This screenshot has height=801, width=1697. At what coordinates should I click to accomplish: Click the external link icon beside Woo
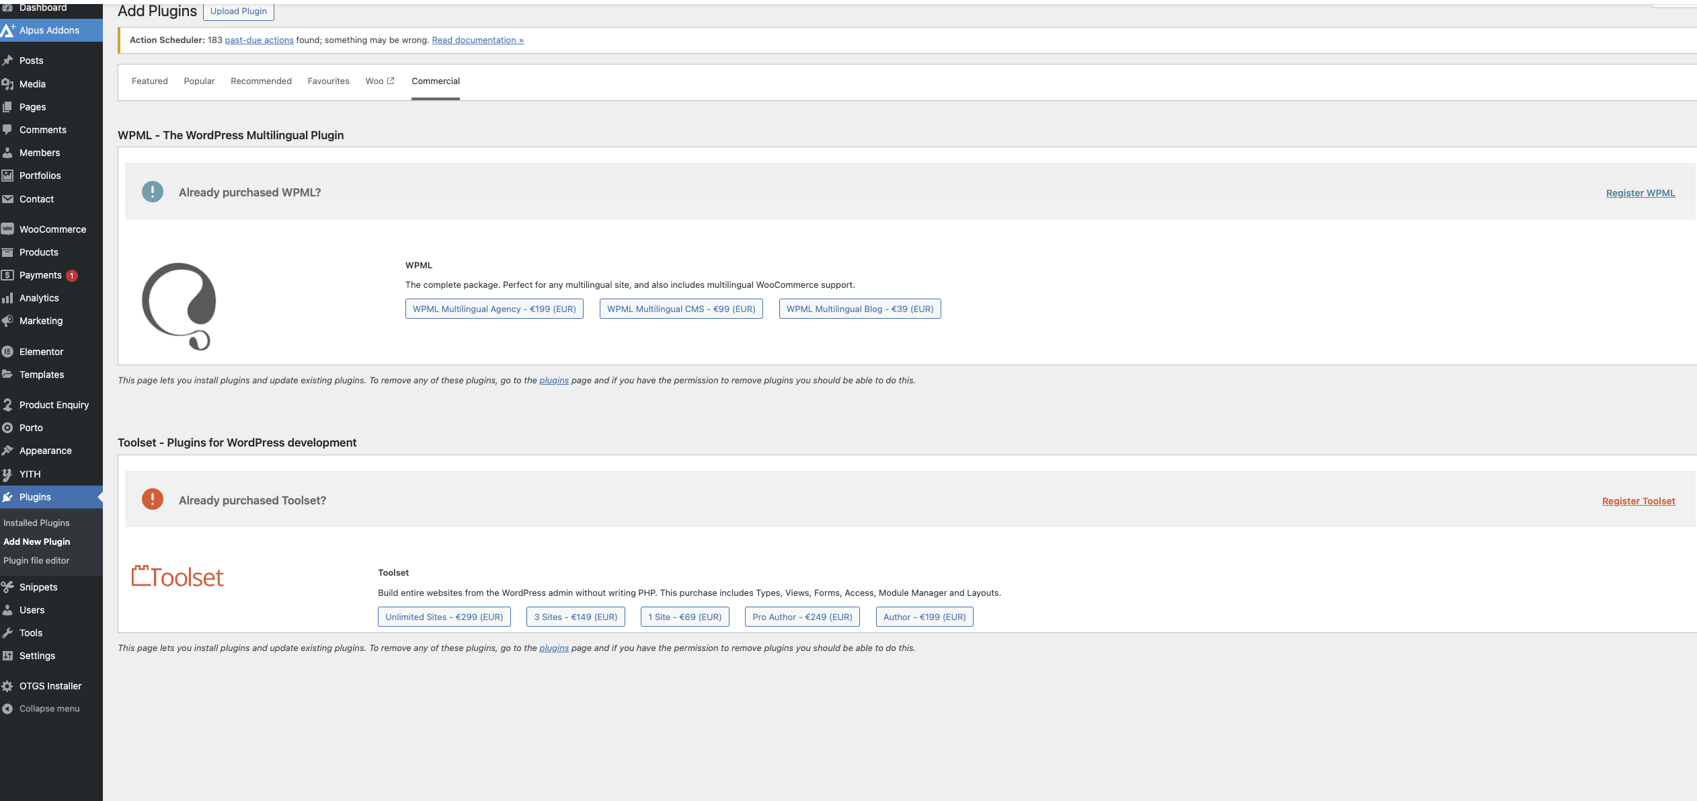tap(391, 81)
